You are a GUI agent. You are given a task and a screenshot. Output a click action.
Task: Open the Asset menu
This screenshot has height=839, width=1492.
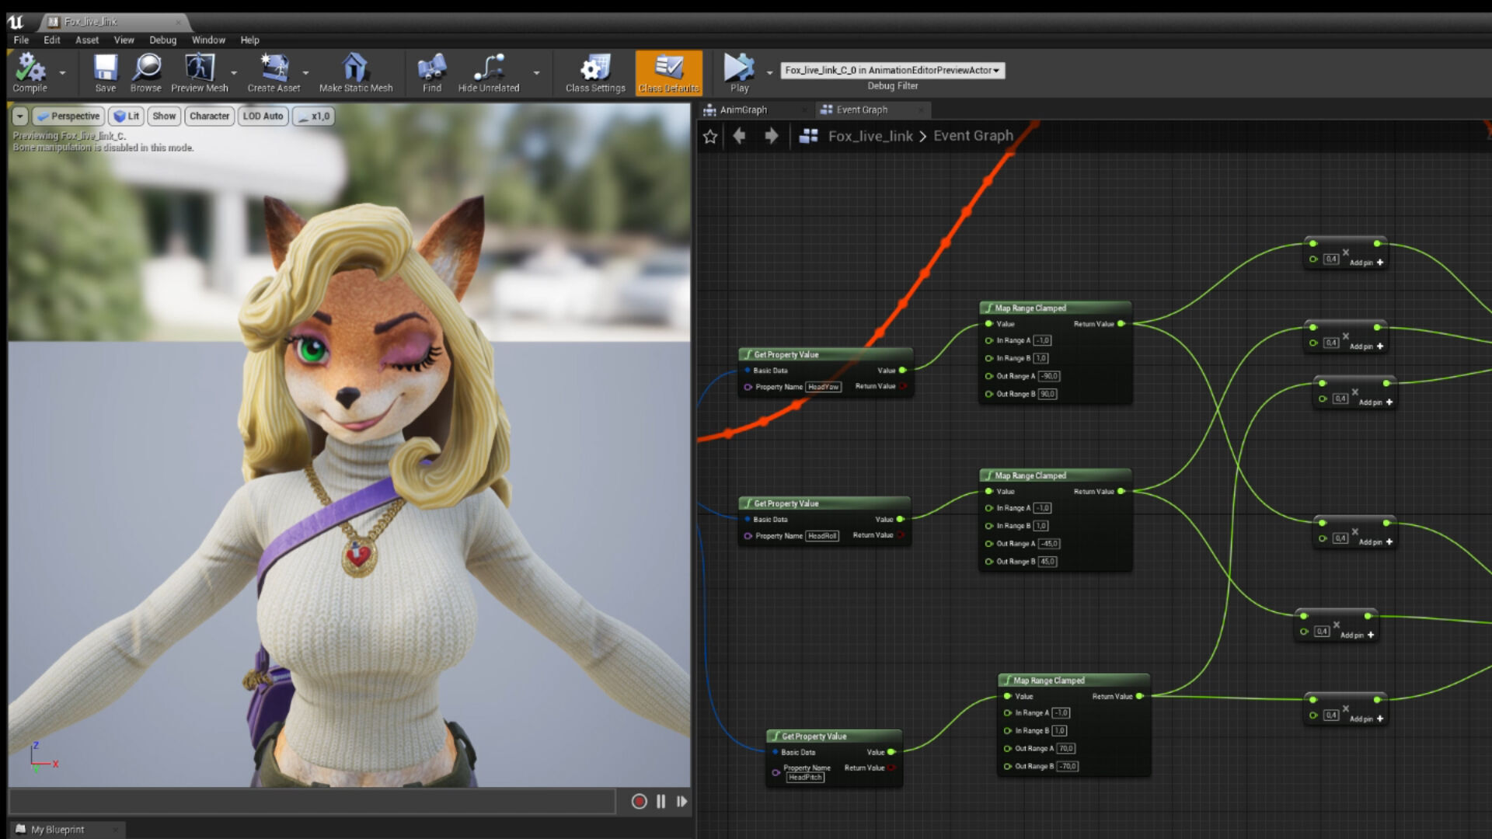point(87,40)
